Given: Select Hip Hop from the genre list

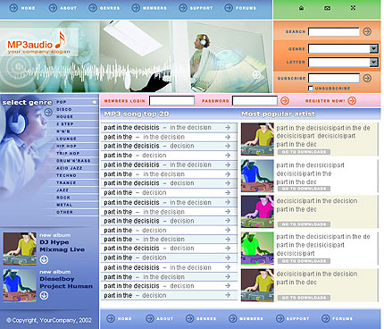Looking at the screenshot, I should (66, 146).
